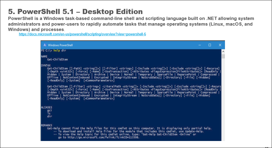Click the 'ls' alias text
The image size is (272, 148).
click(x=49, y=113)
